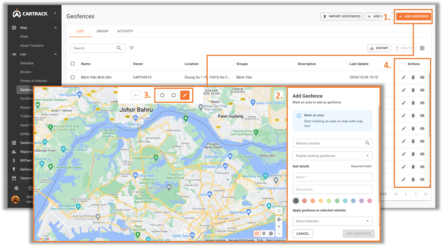Go to the next page of geofences

(416, 194)
